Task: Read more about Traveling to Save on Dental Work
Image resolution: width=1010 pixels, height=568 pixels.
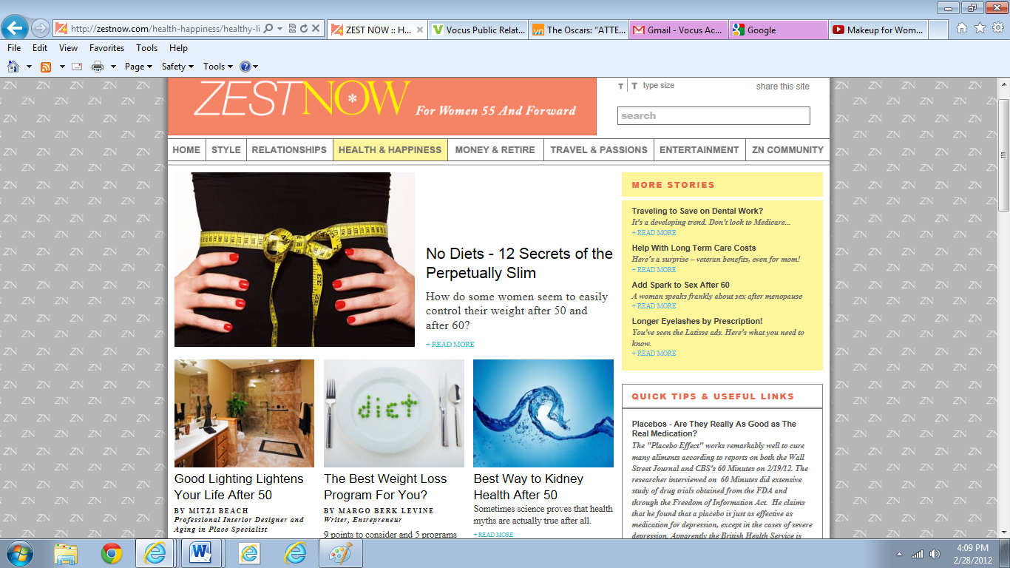Action: pos(654,233)
